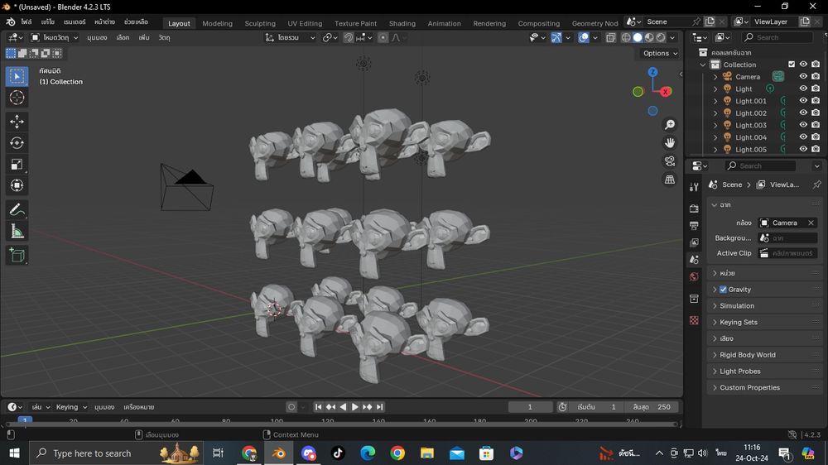Expand the Keying Sets panel
Screen dimensions: 828x465
[738, 322]
